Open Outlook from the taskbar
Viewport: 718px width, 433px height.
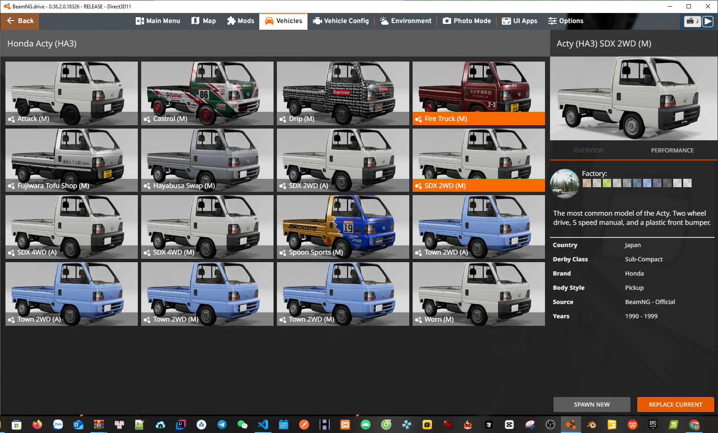(78, 425)
